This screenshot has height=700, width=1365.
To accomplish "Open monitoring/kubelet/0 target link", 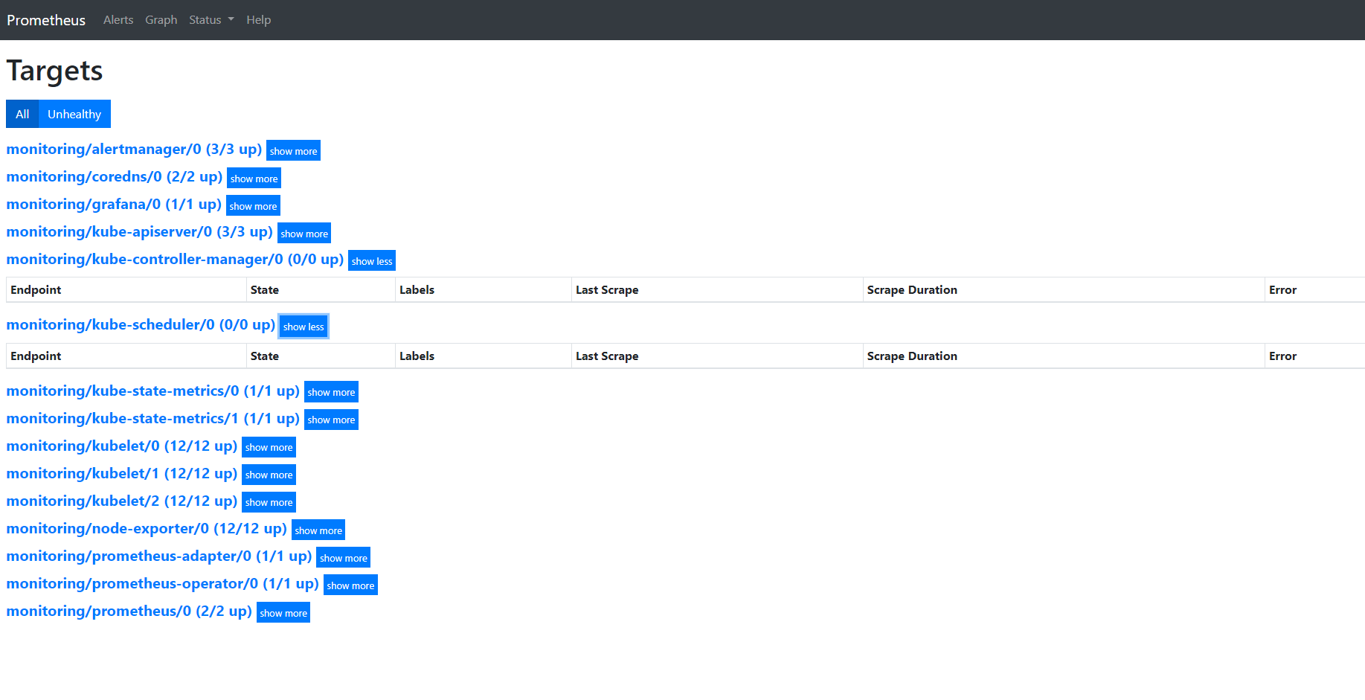I will click(122, 446).
